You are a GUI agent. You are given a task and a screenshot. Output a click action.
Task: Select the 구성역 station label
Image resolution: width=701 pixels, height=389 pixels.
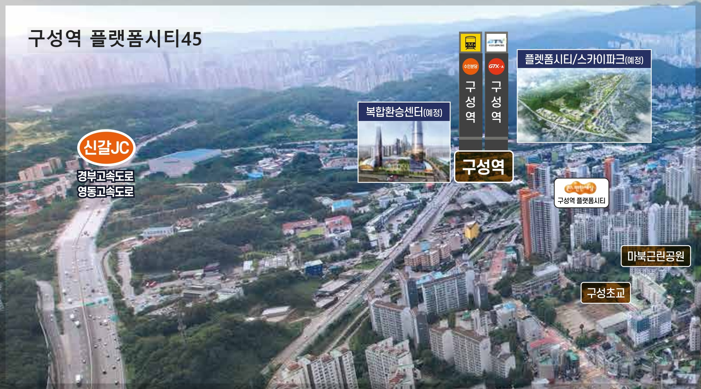pos(484,167)
